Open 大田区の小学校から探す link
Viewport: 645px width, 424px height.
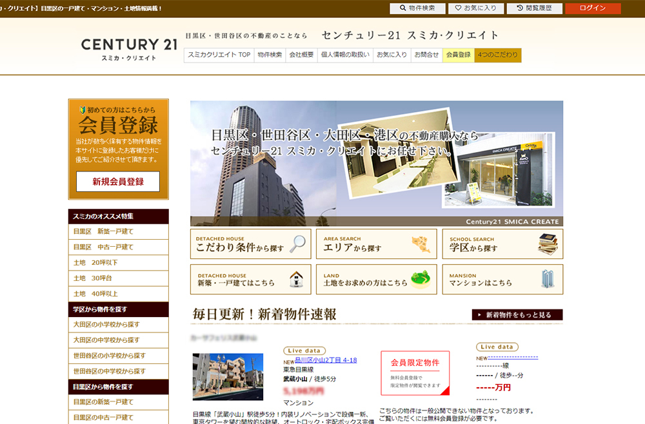[119, 325]
